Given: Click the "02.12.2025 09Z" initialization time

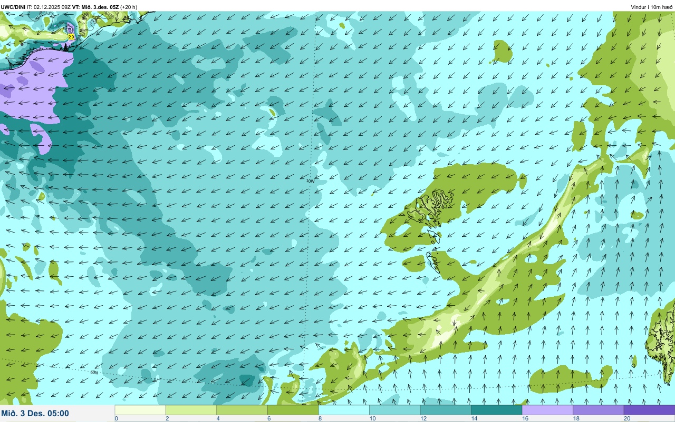Looking at the screenshot, I should tap(52, 7).
